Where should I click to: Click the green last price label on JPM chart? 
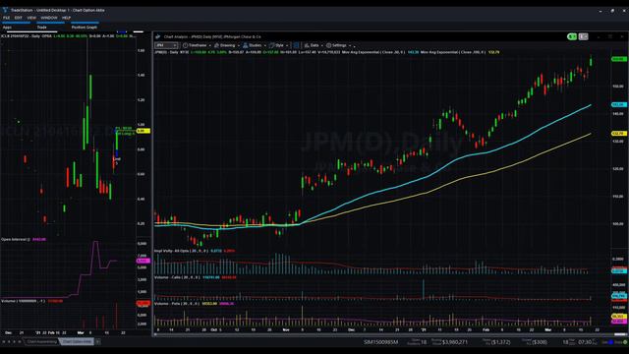point(619,59)
